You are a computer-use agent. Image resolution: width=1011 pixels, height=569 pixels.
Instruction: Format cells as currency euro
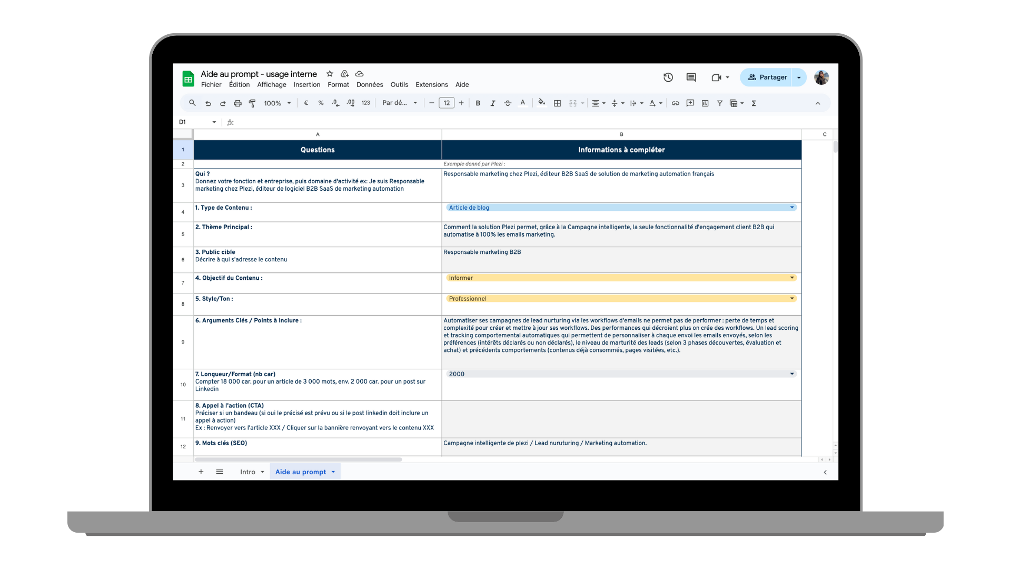pos(306,103)
